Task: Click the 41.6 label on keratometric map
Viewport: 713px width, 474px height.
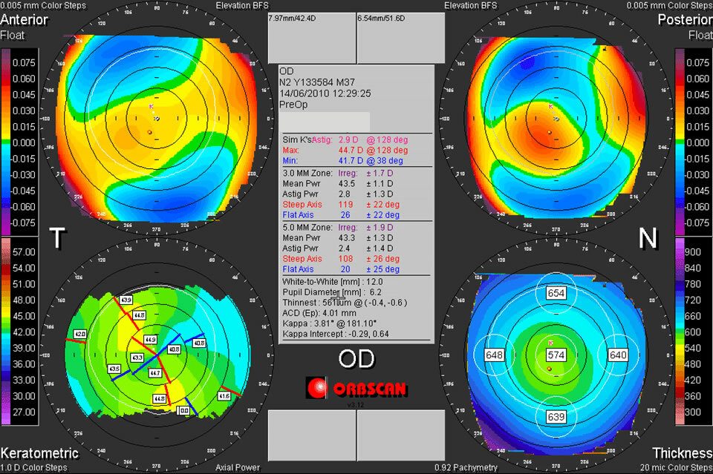Action: point(224,396)
